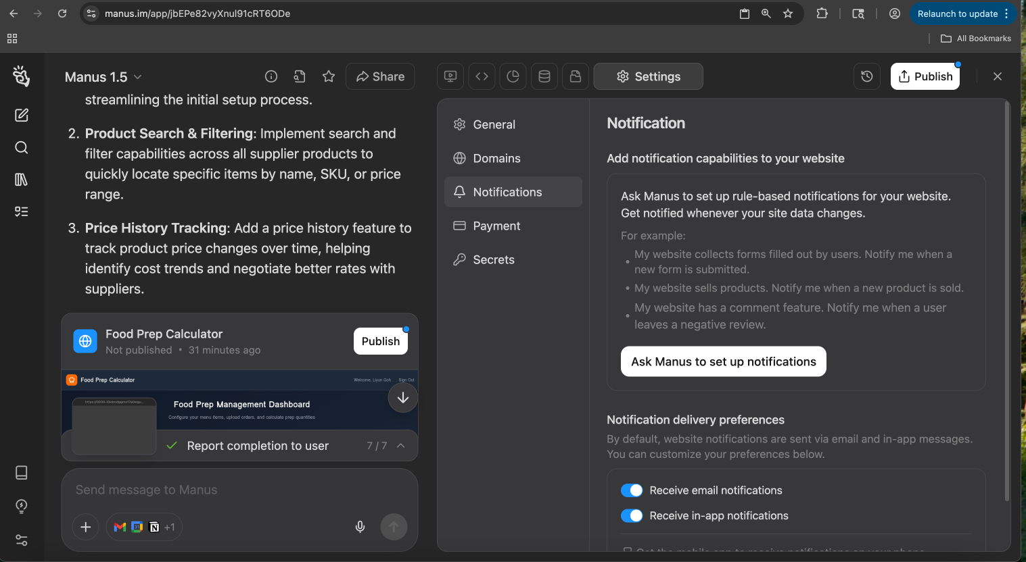Click Publish on the Food Prep Calculator card

coord(381,341)
